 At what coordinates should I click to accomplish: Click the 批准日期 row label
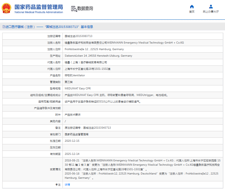(55, 141)
